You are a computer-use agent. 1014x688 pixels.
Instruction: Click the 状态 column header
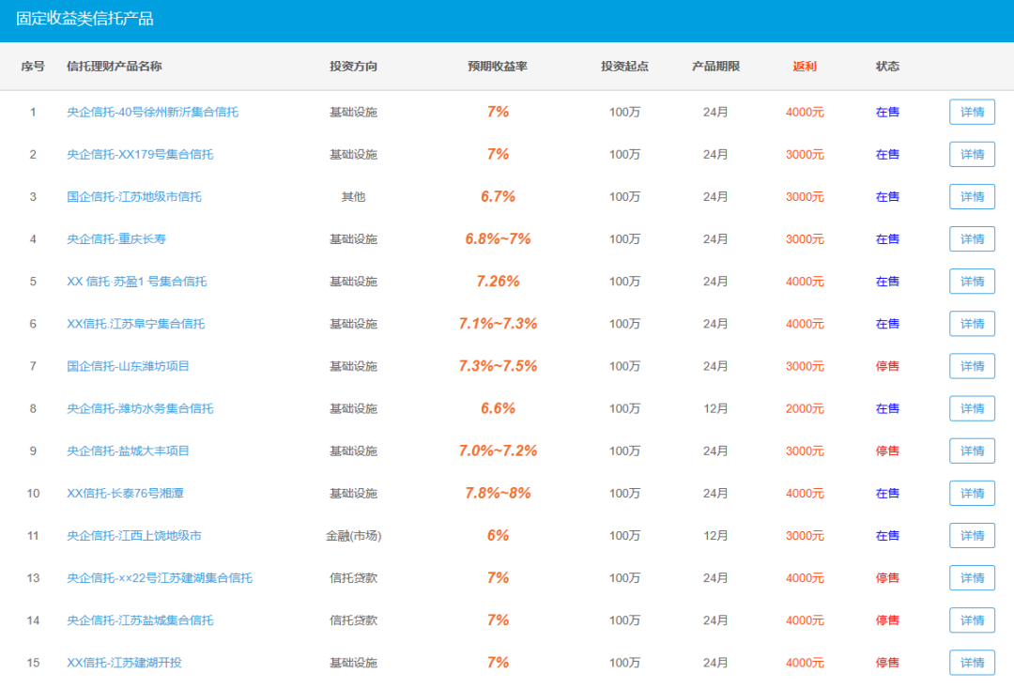click(x=887, y=66)
